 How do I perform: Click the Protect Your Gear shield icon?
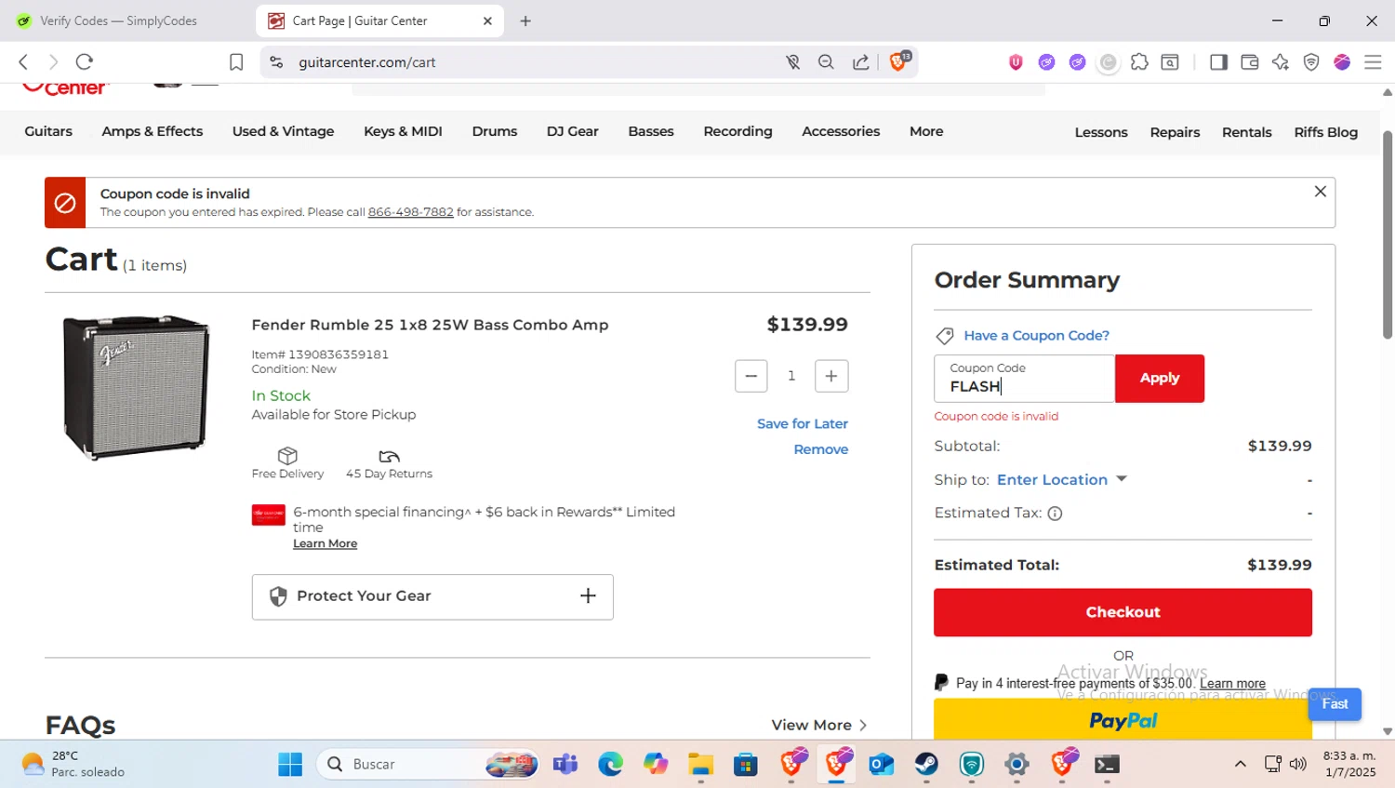278,596
